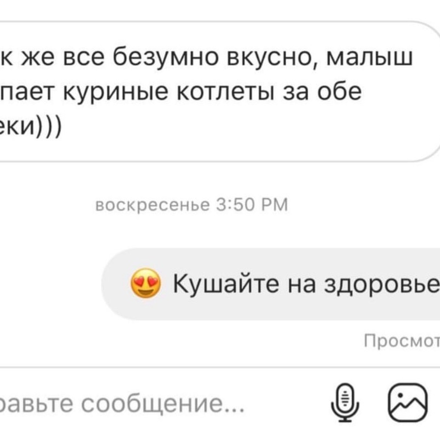Select the received message about куриные котлеты
This screenshot has height=432, width=440.
pos(219,91)
